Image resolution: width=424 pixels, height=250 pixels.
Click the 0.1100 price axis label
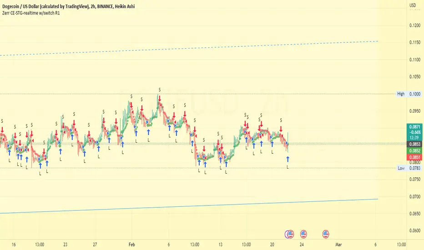415,60
